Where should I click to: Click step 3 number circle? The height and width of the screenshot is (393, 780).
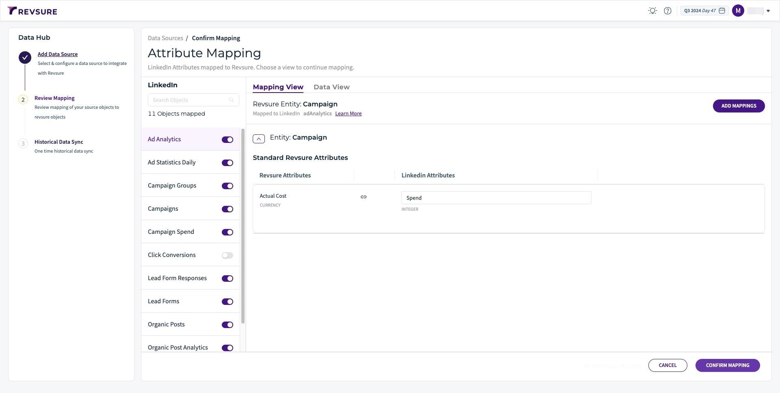click(x=23, y=144)
